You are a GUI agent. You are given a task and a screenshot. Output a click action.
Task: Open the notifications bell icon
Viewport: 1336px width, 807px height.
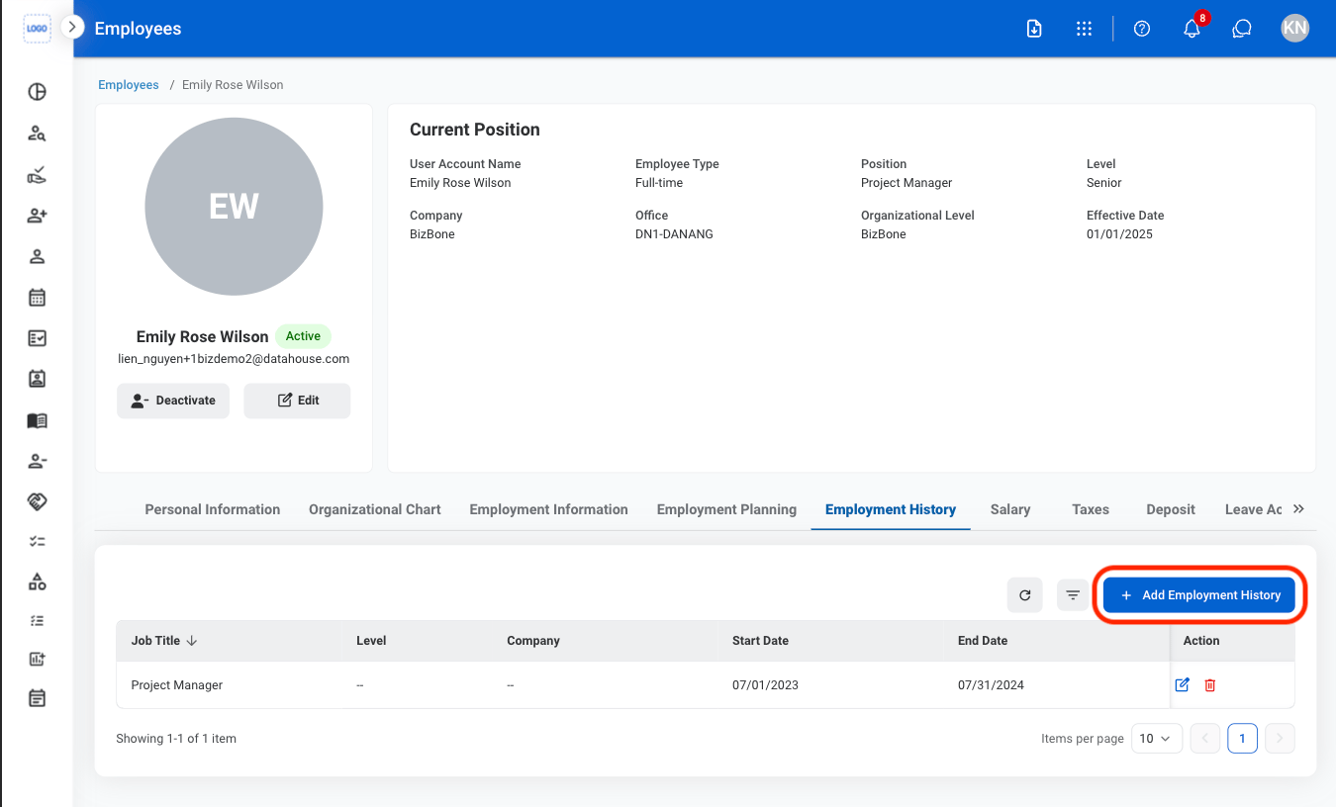coord(1192,29)
